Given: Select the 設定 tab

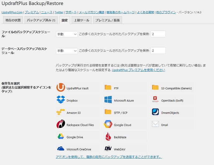Looking at the screenshot, I should click(x=65, y=20).
